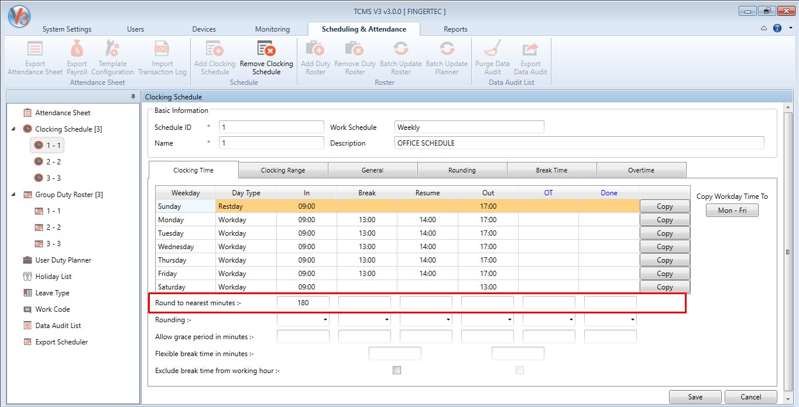The image size is (799, 407).
Task: Click Purge Data Audit ribbon icon
Action: (x=492, y=57)
